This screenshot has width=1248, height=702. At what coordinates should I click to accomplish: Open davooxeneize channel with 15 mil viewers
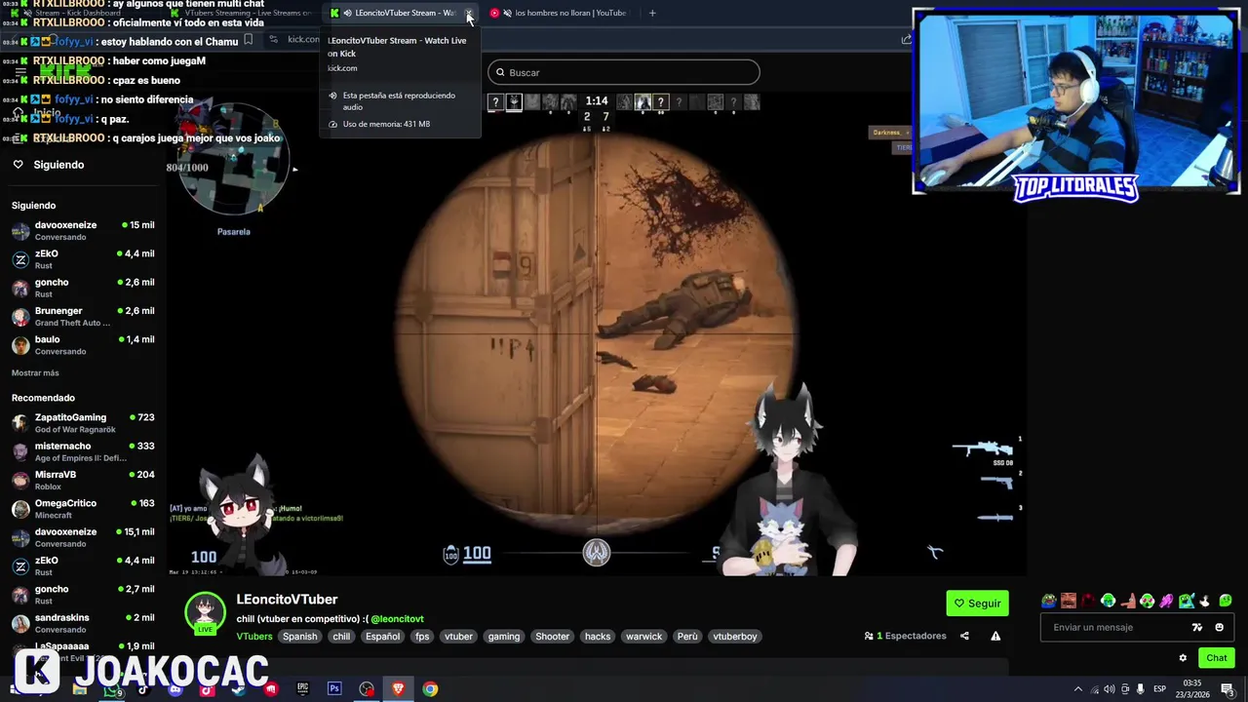point(83,230)
